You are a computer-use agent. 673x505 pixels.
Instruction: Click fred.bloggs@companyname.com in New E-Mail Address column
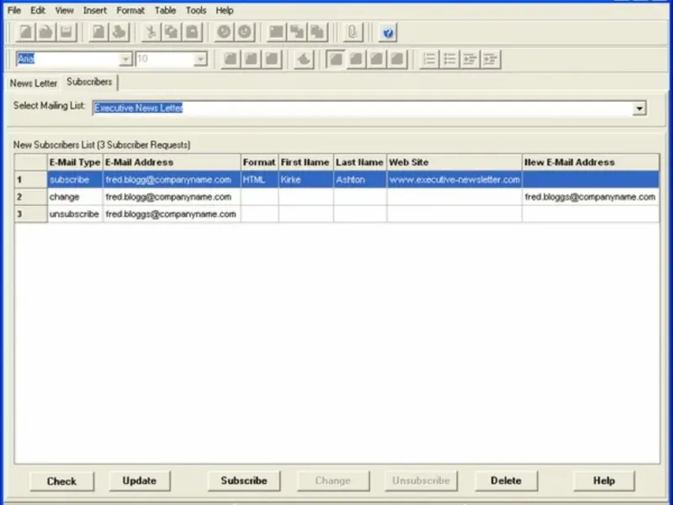click(x=591, y=197)
